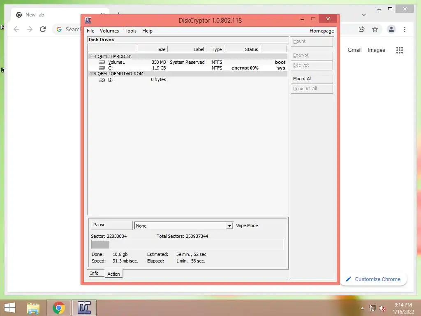Select the QEMU HARDDISK drive icon
The height and width of the screenshot is (316, 421).
click(x=93, y=56)
